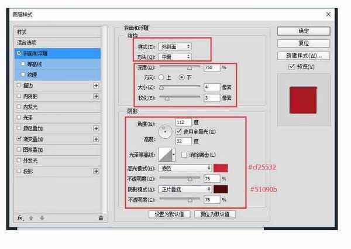The width and height of the screenshot is (351, 249).
Task: Enable 消除锯齿 checkbox
Action: (184, 155)
